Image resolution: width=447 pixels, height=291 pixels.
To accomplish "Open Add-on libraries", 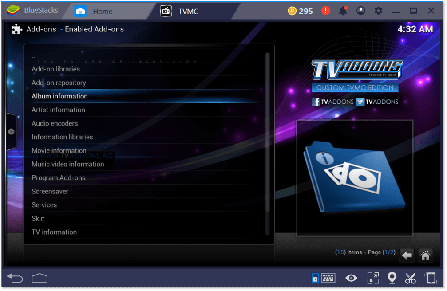I will [146, 69].
